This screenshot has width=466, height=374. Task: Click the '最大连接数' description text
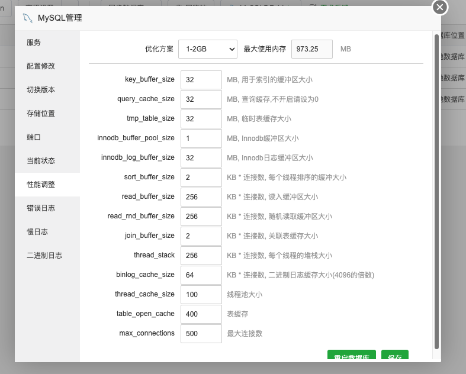tap(245, 334)
